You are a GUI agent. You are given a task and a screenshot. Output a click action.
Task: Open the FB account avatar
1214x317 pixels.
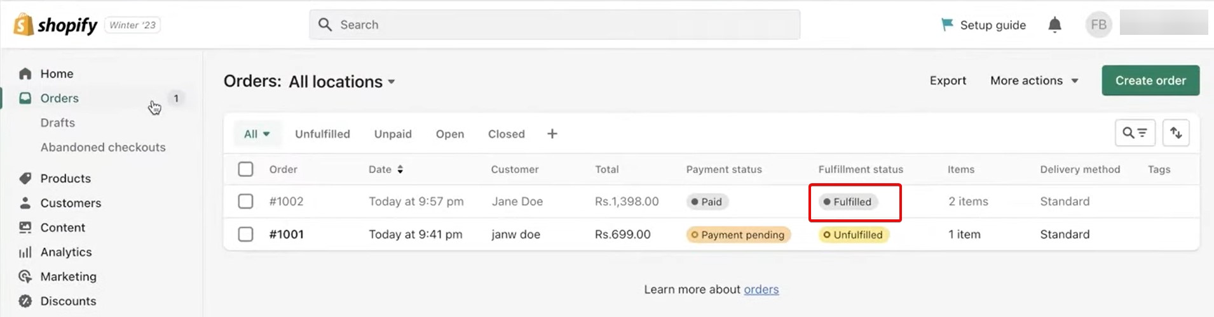(1098, 25)
